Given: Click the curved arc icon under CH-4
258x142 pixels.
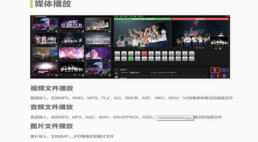Looking at the screenshot, I should pyautogui.click(x=52, y=46).
